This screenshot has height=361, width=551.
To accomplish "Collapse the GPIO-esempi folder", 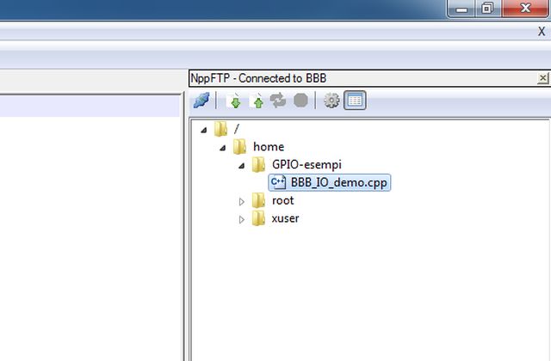I will (x=242, y=166).
